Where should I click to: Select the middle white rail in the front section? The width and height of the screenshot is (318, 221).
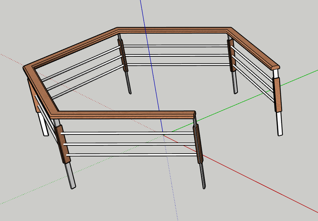[x=130, y=144]
